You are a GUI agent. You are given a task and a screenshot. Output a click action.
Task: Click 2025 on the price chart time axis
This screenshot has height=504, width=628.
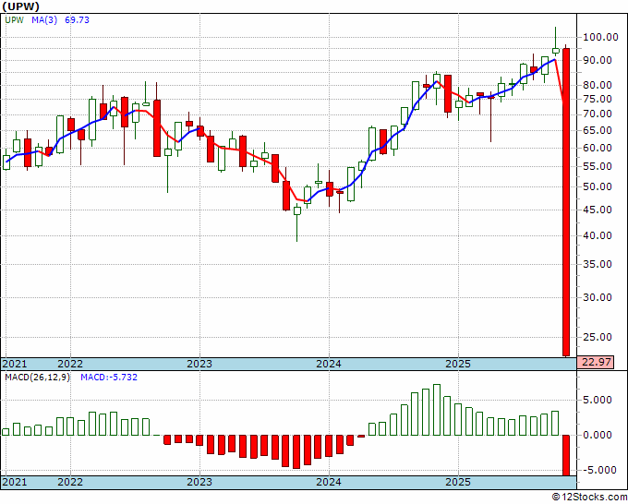tap(458, 364)
